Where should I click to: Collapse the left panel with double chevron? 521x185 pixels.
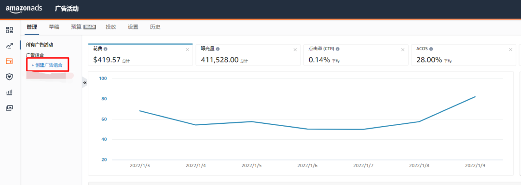[x=85, y=82]
